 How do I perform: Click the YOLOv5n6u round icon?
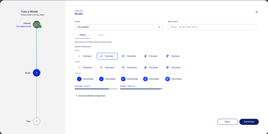[79, 79]
